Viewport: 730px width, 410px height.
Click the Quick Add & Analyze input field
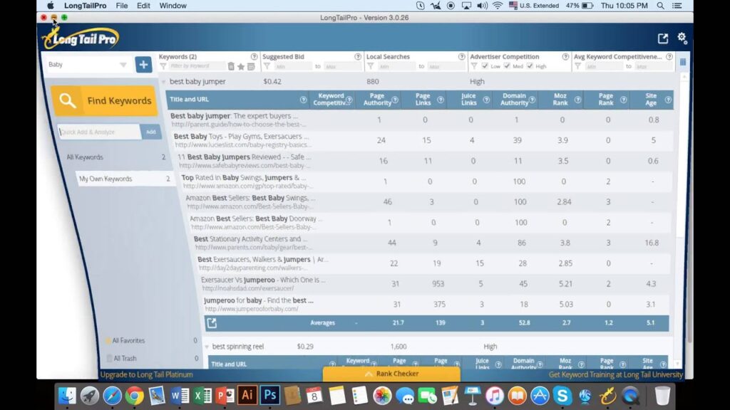point(100,132)
